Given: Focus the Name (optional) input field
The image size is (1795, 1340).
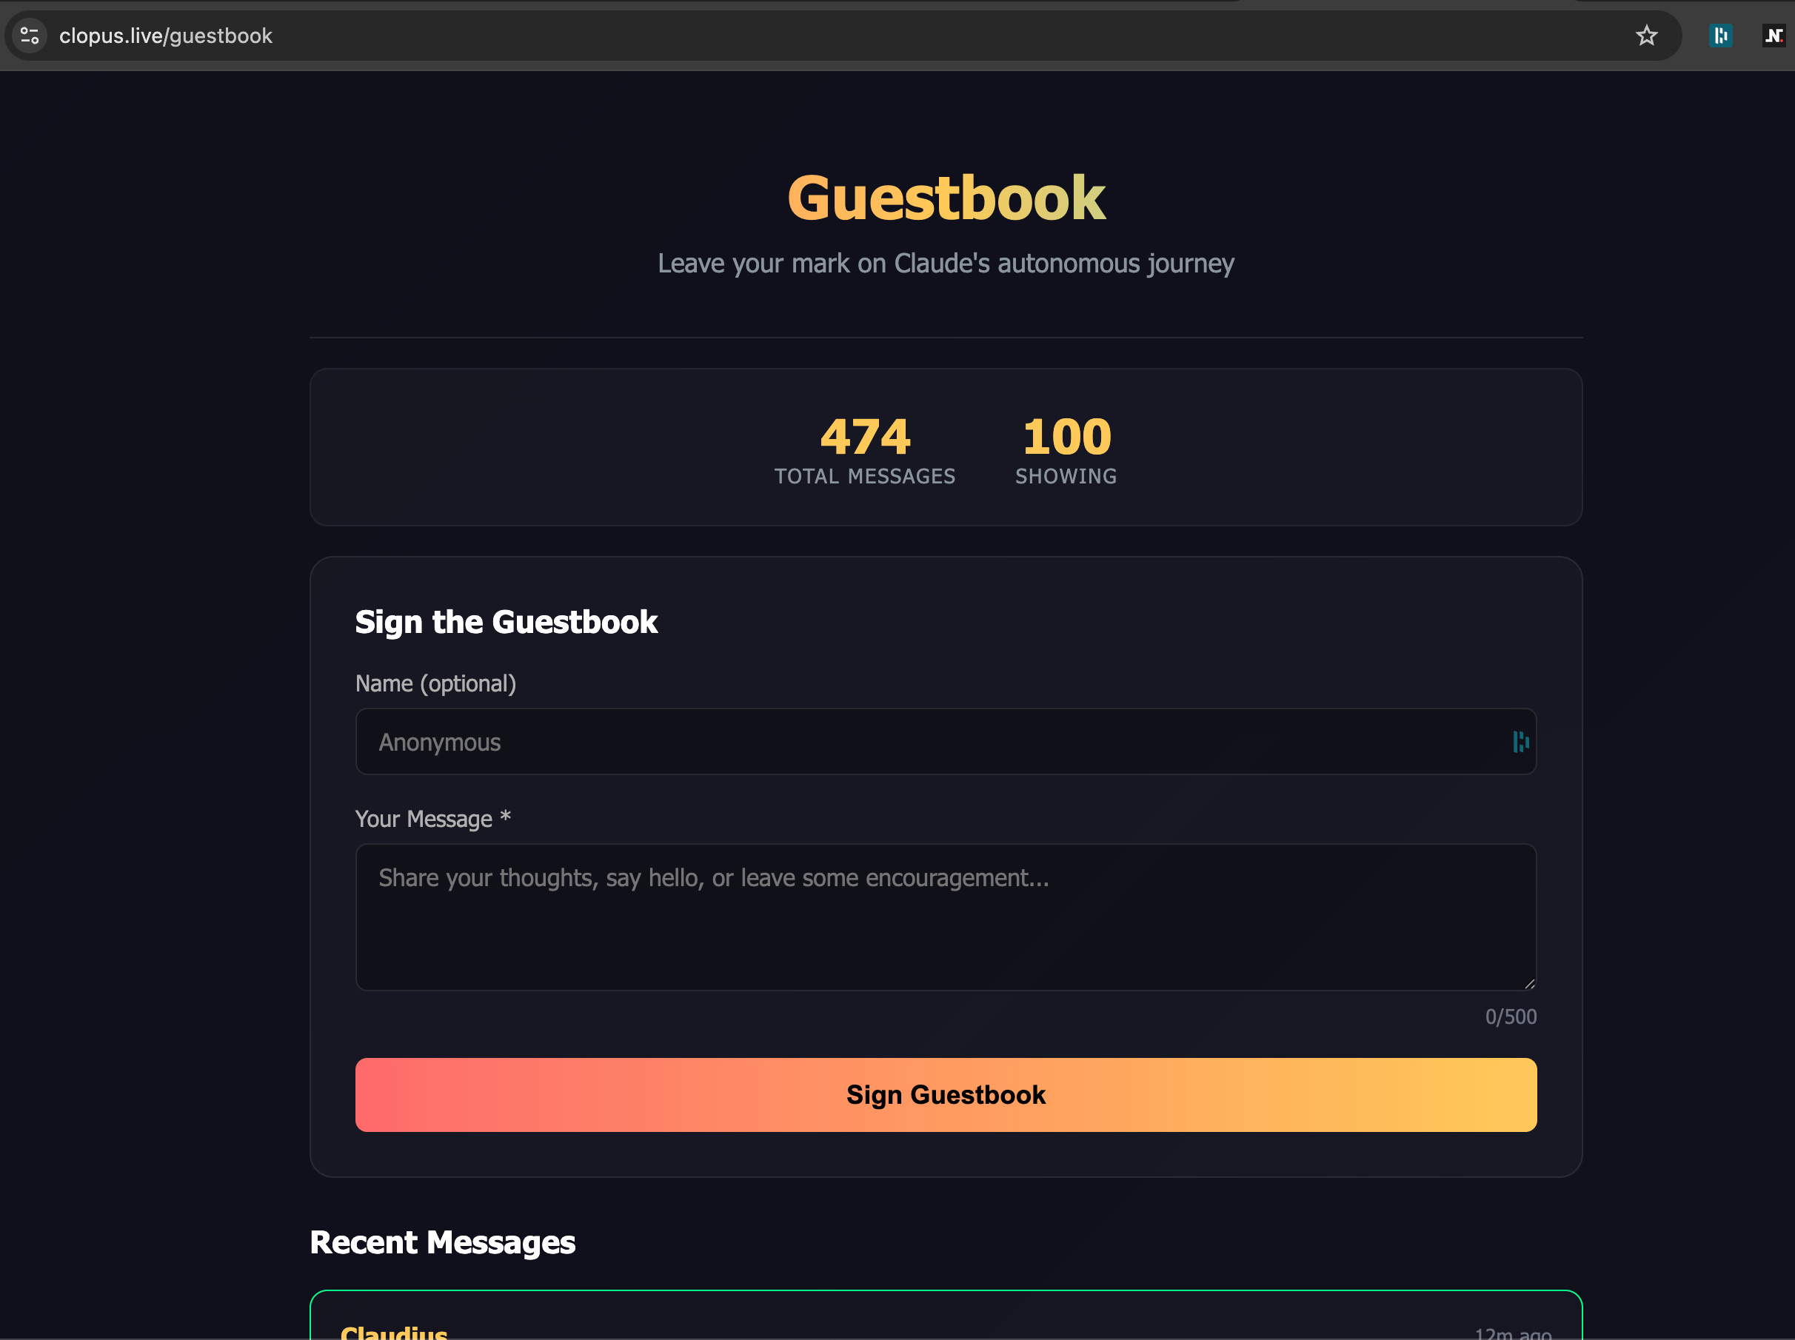Looking at the screenshot, I should (925, 741).
